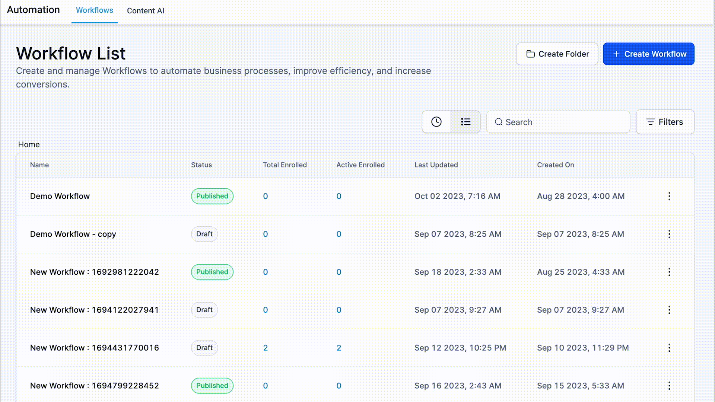Select the Workflows tab
715x402 pixels.
[x=95, y=10]
